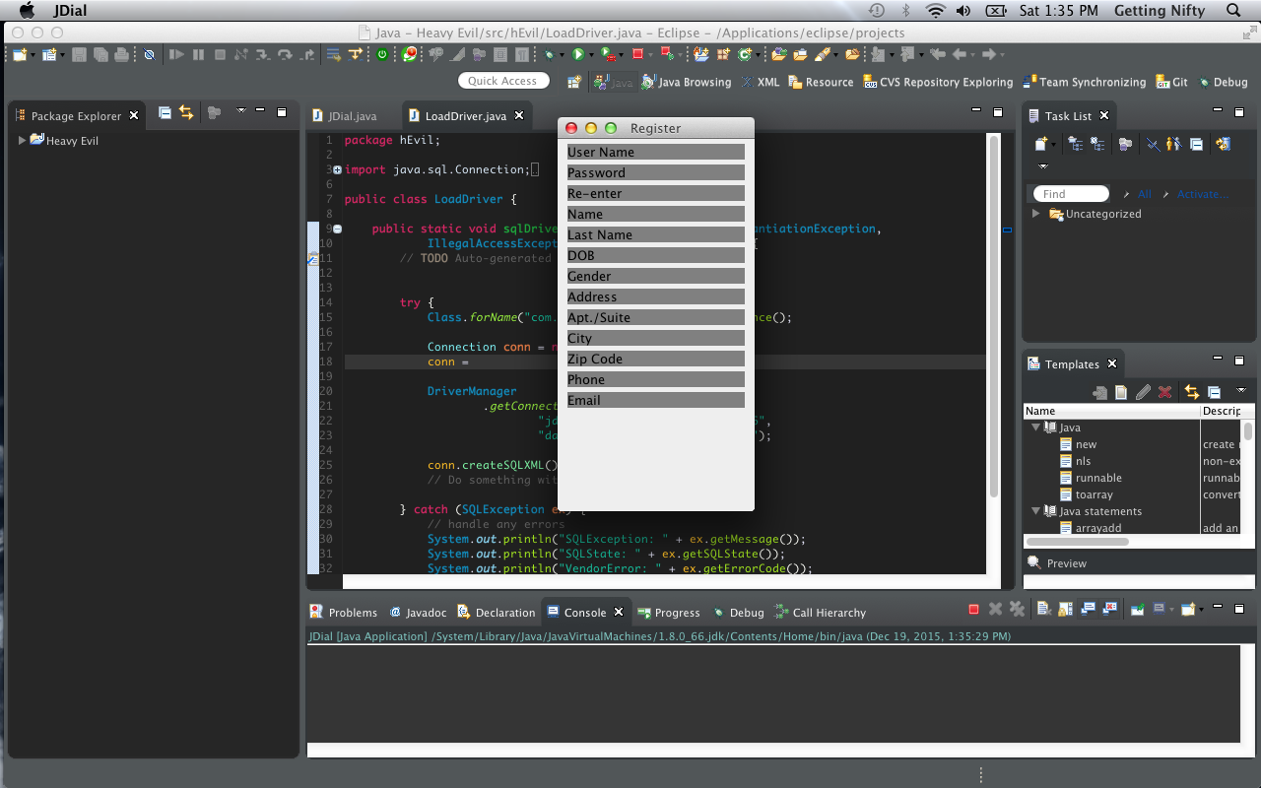Screen dimensions: 1261x788
Task: Switch to CVS Repository Exploring perspective
Action: click(938, 82)
